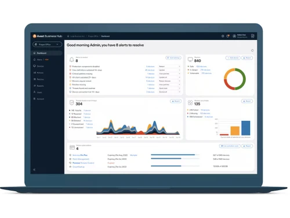Click Report button in the subscriptions card

tap(247, 146)
